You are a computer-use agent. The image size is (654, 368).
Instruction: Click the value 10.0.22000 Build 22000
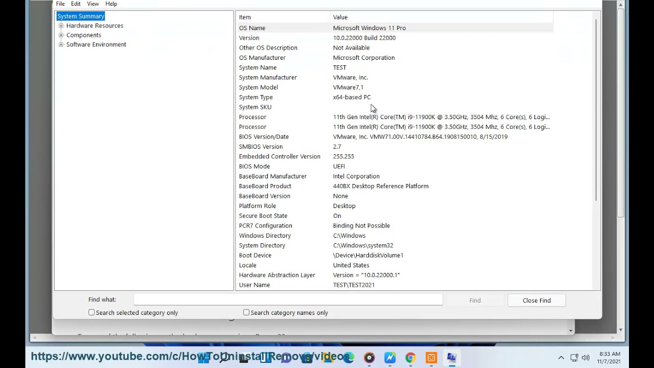[364, 38]
